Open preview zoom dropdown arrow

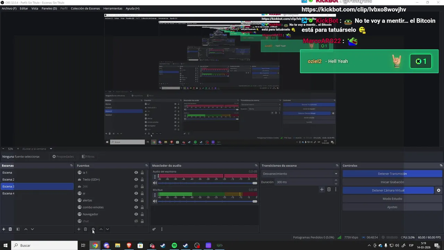pos(51,149)
